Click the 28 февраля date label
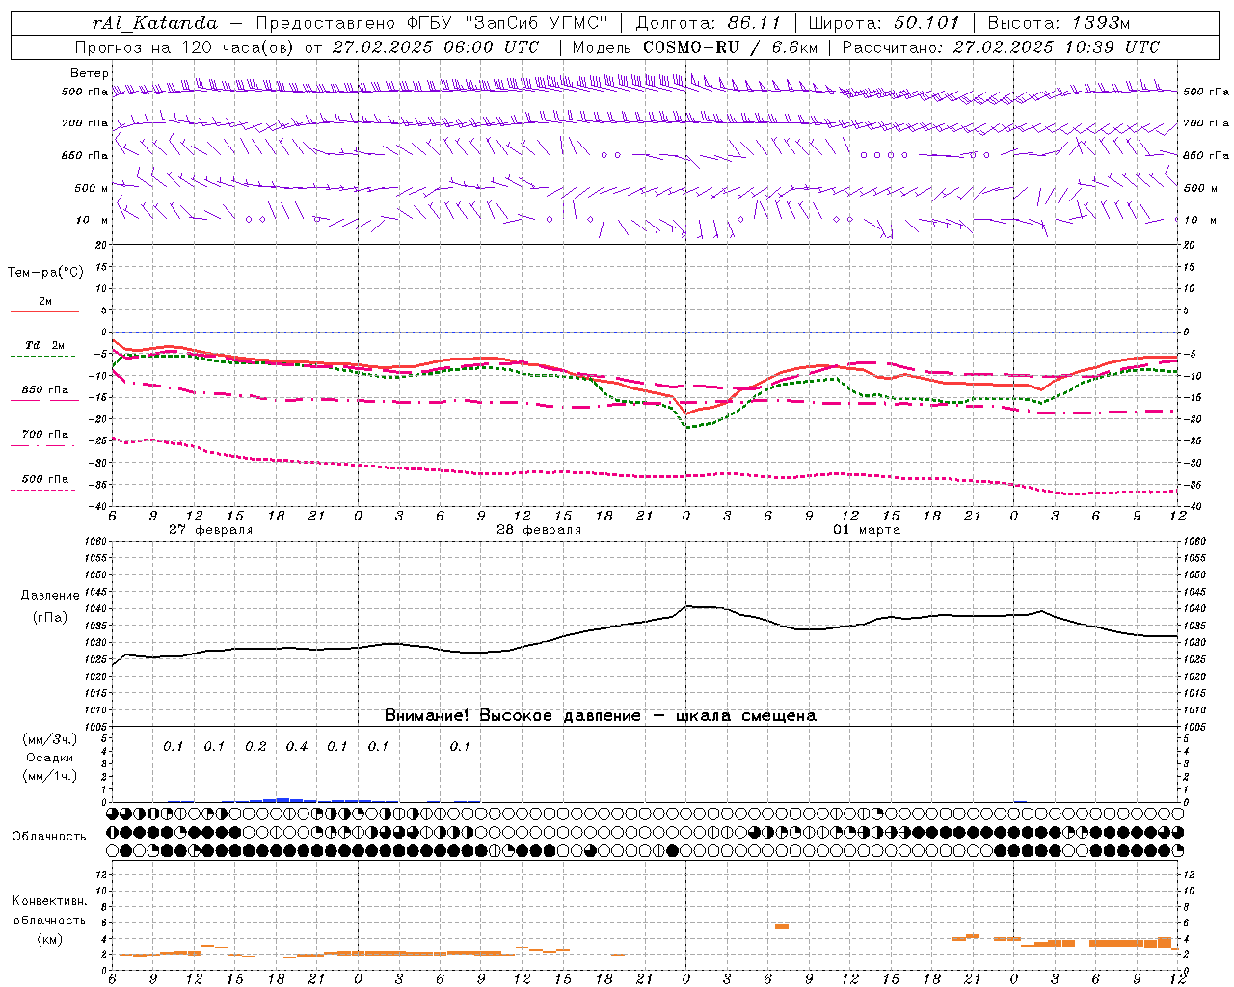The image size is (1234, 987). (539, 530)
